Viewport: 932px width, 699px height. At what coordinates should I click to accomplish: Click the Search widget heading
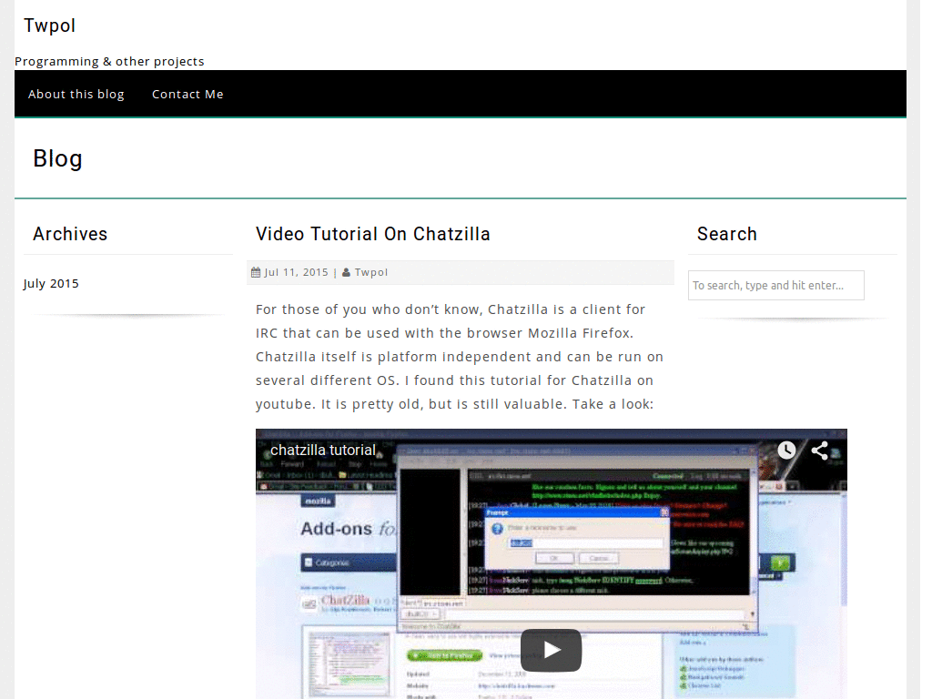(727, 234)
